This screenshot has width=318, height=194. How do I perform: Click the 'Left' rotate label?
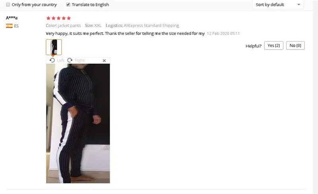click(60, 60)
